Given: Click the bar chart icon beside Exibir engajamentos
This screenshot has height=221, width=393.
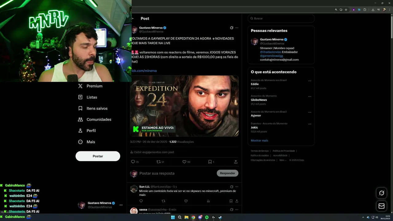Looking at the screenshot, I should point(132,152).
